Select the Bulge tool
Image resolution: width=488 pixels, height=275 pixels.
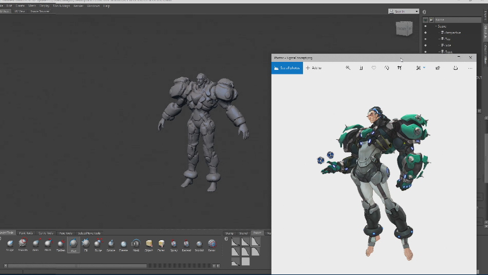click(x=99, y=245)
